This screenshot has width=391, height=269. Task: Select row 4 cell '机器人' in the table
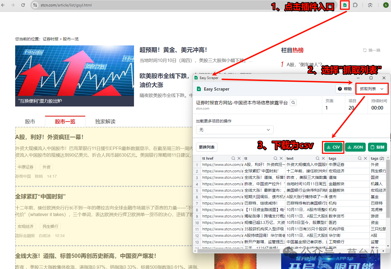pyautogui.click(x=378, y=184)
